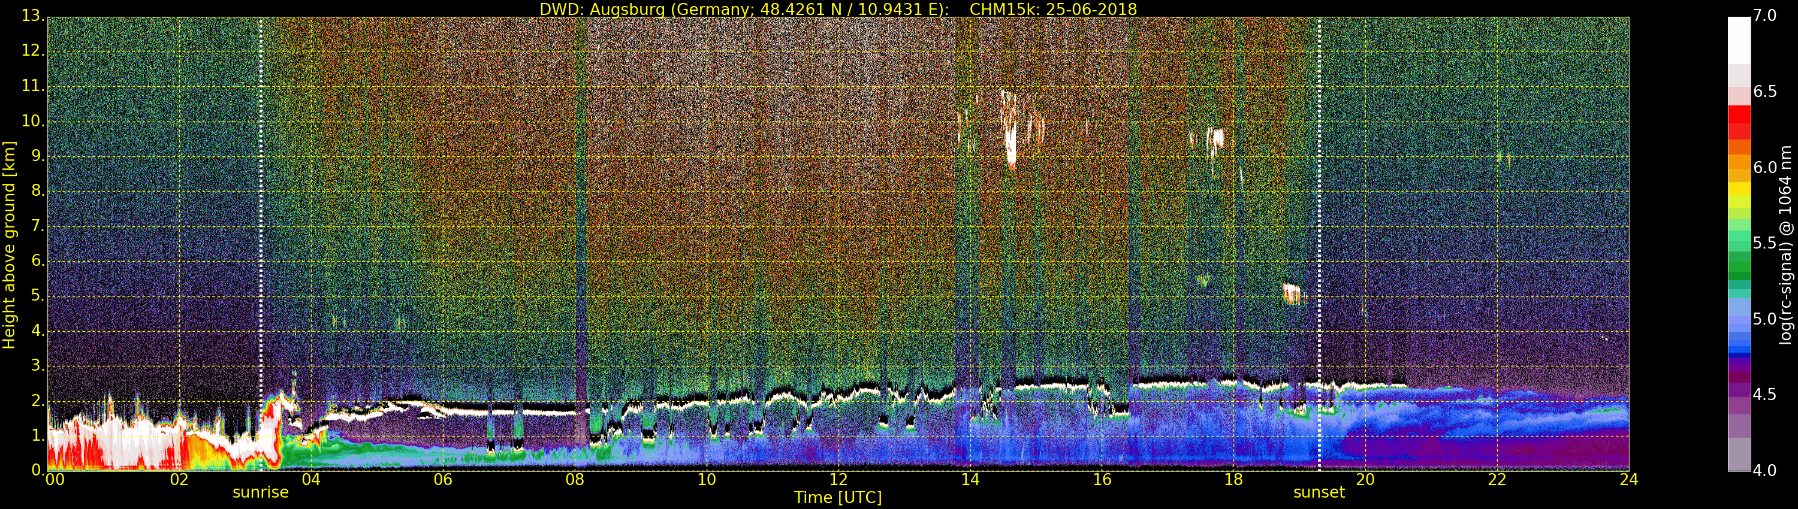1798x509 pixels.
Task: Click the "18" time axis tick label
Action: click(1233, 479)
